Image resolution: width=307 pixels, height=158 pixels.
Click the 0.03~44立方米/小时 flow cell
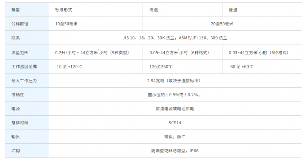click(x=258, y=53)
